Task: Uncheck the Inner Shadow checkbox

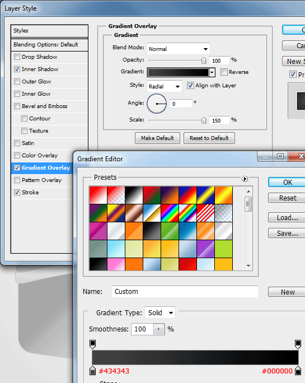Action: [x=17, y=69]
